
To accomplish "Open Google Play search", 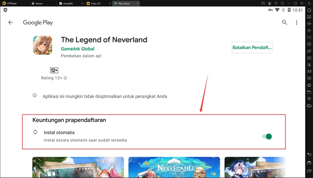I will [x=284, y=22].
